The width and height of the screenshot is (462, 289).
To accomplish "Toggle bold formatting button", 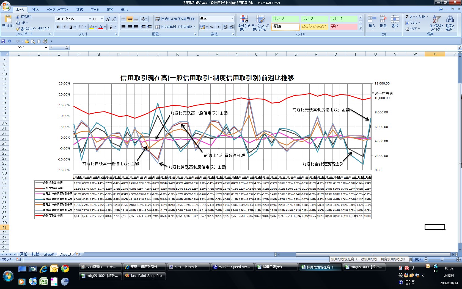I will point(58,27).
